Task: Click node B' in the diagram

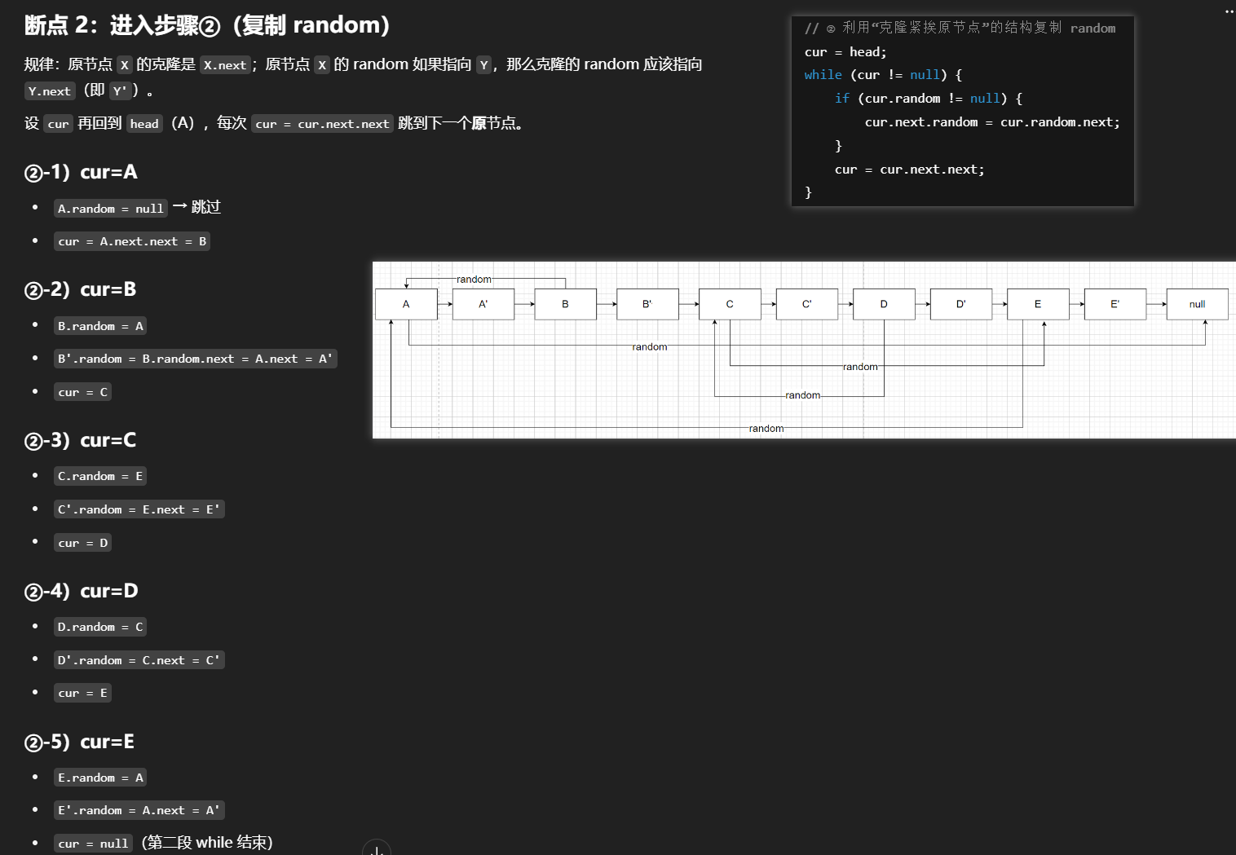Action: click(x=647, y=304)
